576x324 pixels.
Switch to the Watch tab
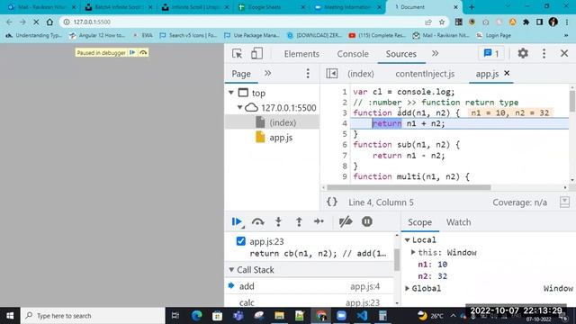tap(458, 222)
